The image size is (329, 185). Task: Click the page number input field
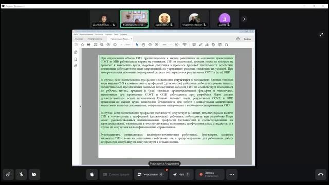(121, 45)
